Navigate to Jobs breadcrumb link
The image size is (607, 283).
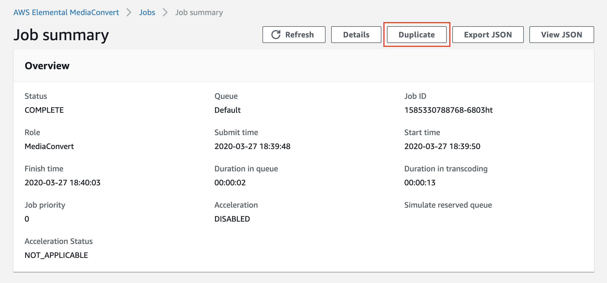(147, 12)
